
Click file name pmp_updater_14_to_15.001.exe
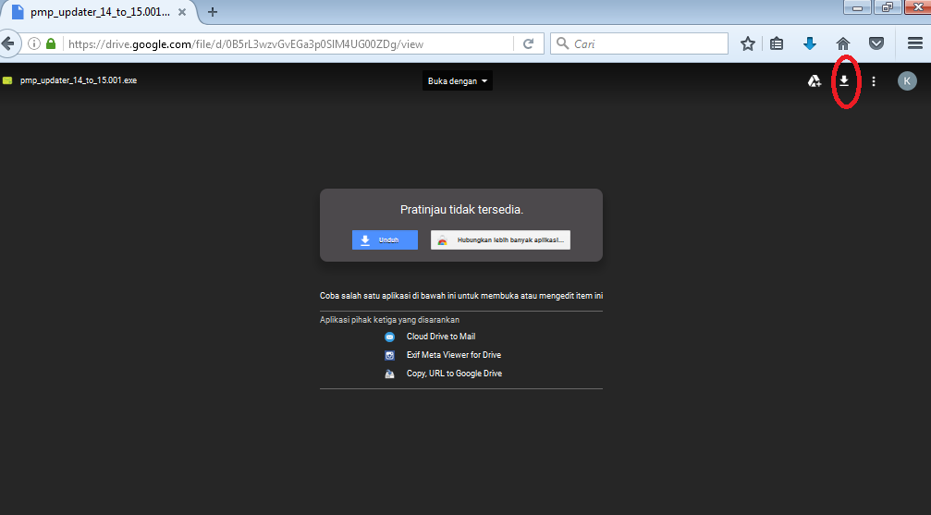point(79,80)
